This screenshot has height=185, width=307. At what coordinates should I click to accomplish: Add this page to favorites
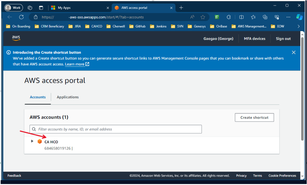tap(203, 17)
